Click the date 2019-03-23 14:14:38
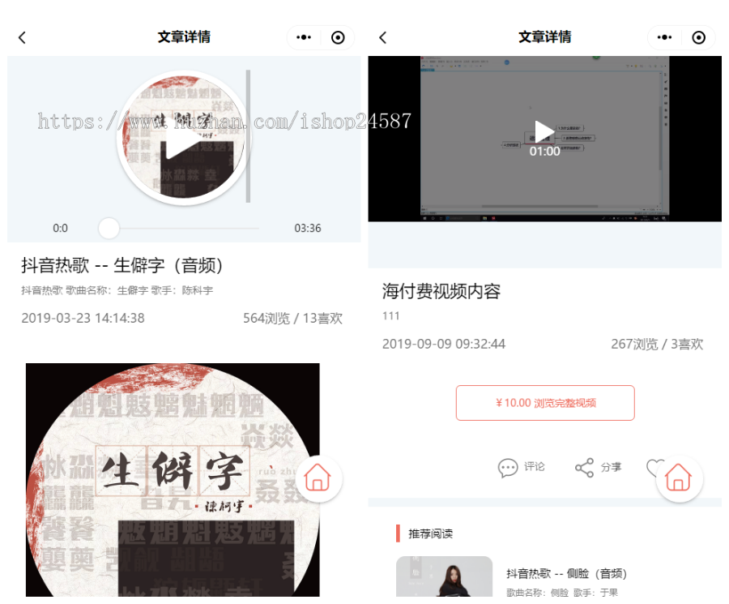Viewport: 729px width, 604px height. coord(83,319)
